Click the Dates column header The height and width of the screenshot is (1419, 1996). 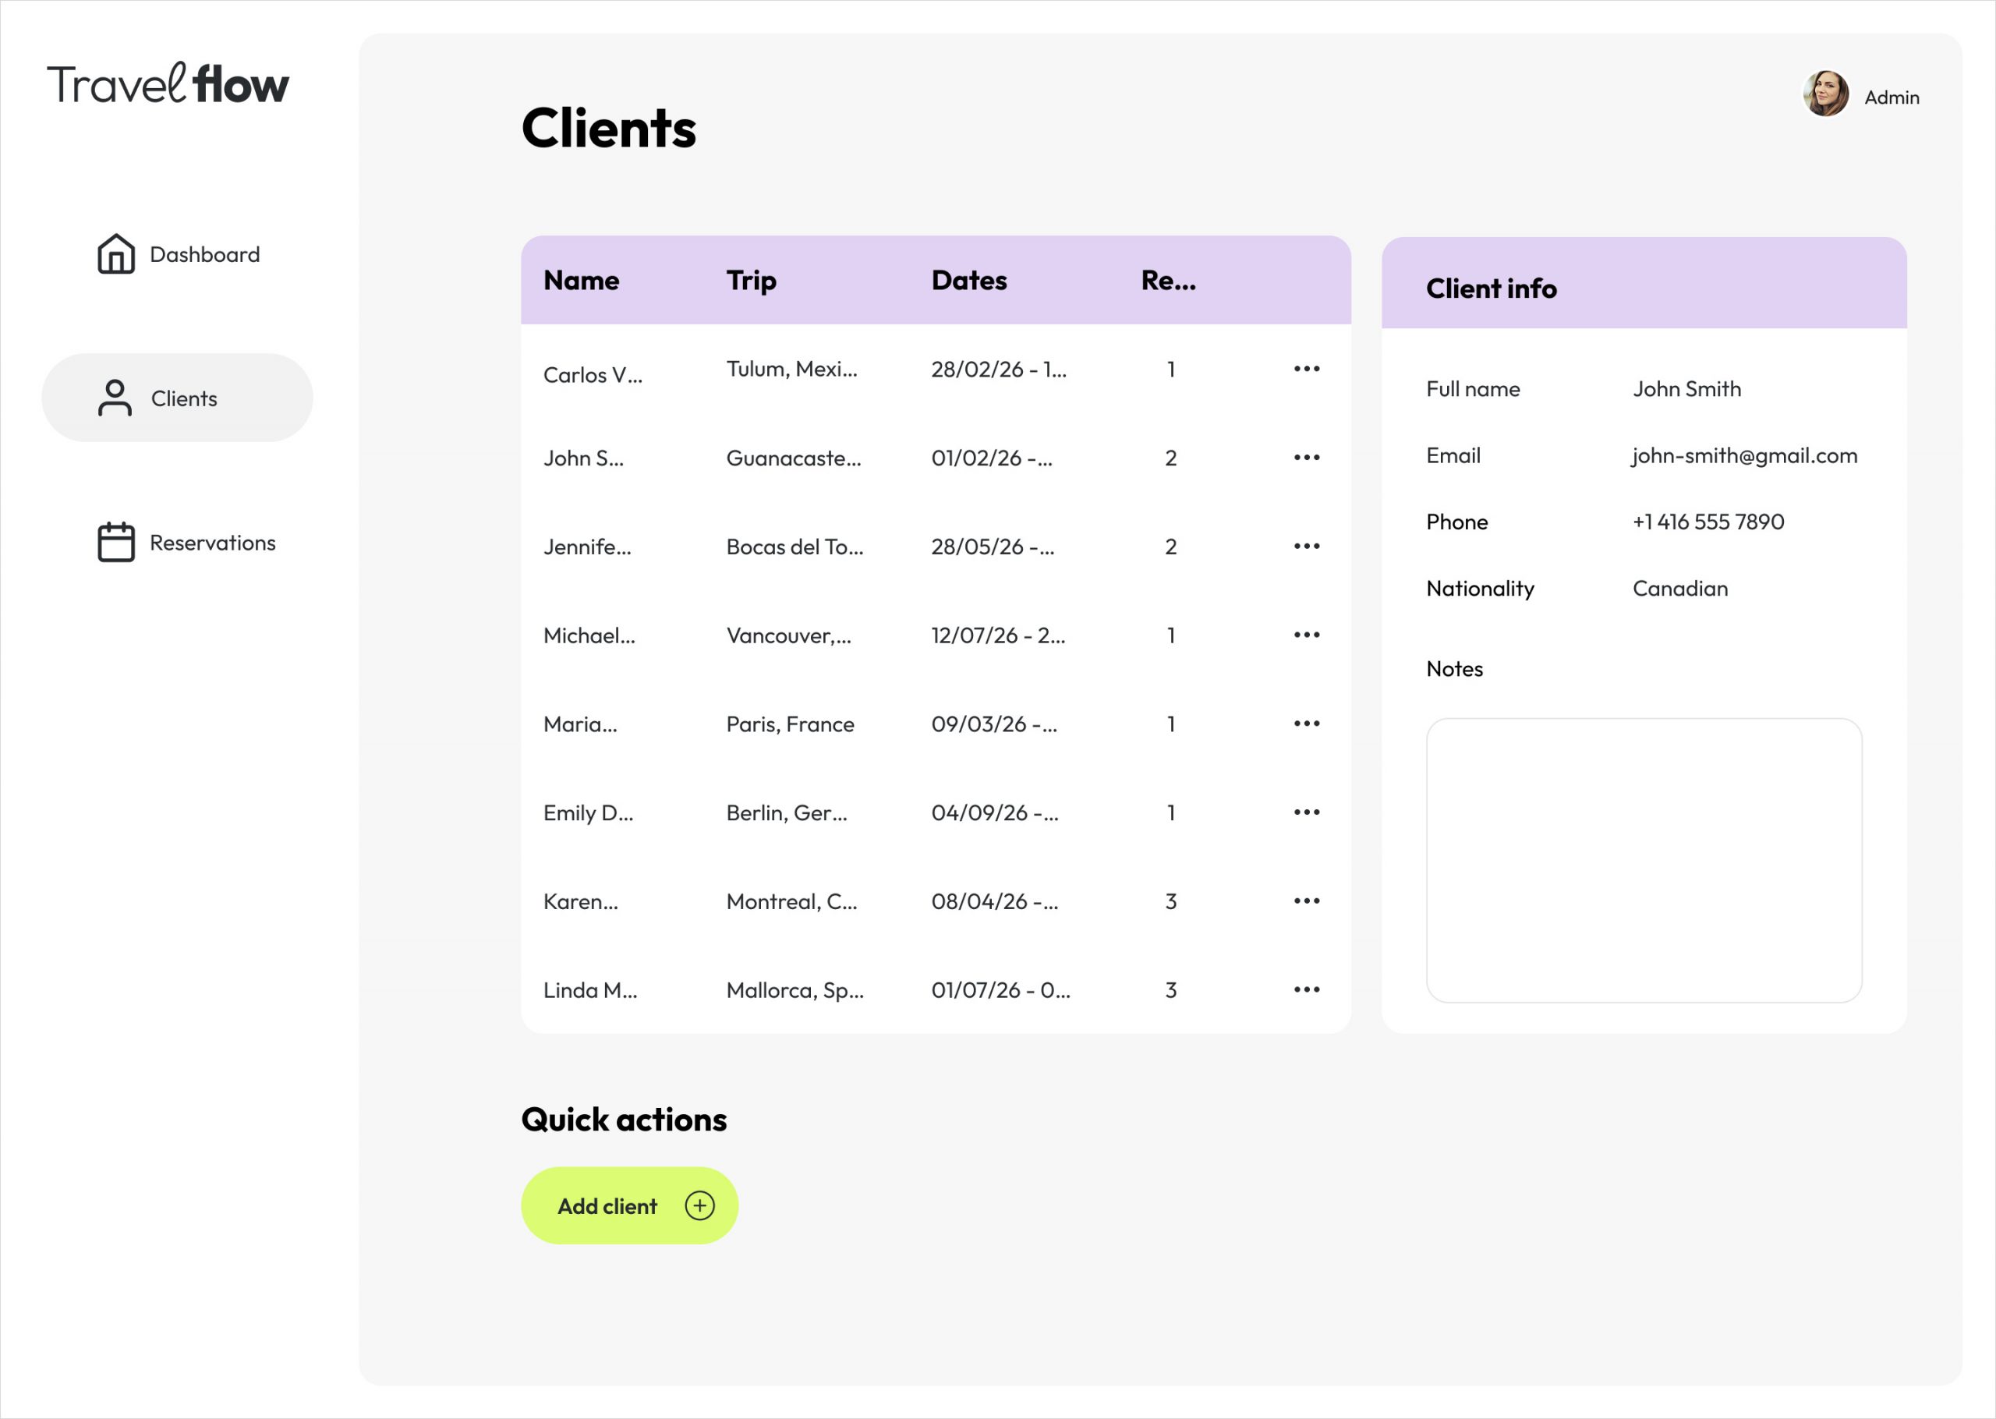click(x=968, y=281)
